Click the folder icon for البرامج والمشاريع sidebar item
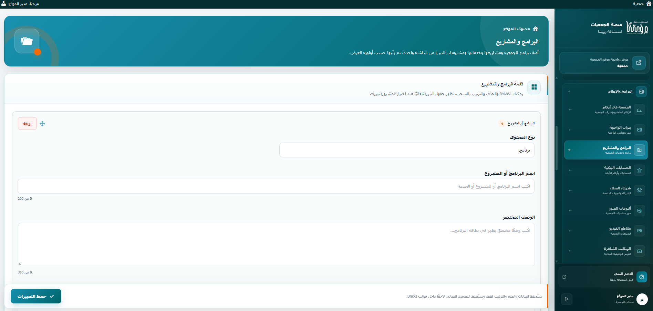653x311 pixels. 639,150
